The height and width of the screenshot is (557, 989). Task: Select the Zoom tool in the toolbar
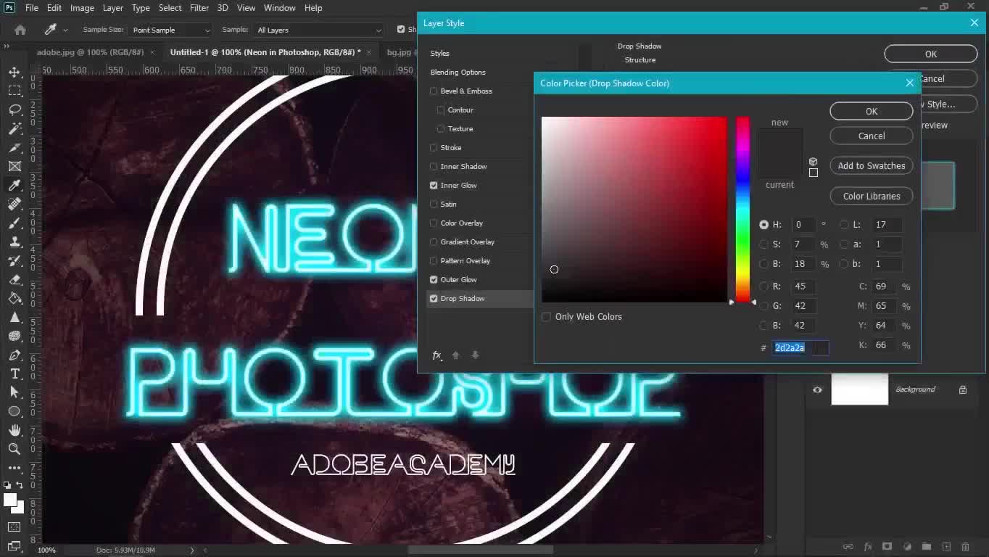point(15,449)
